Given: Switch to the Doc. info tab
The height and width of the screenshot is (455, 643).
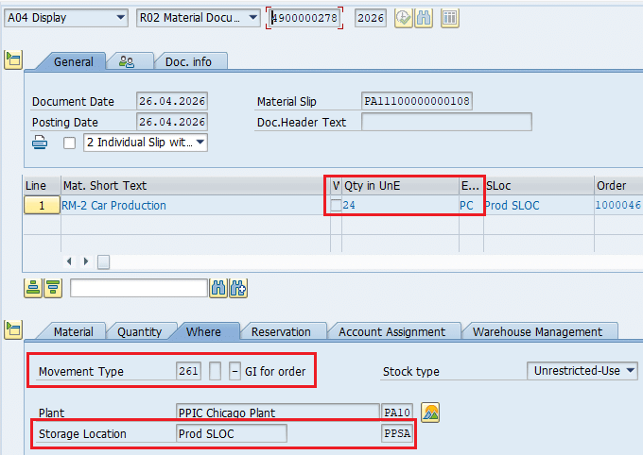Looking at the screenshot, I should pyautogui.click(x=189, y=61).
